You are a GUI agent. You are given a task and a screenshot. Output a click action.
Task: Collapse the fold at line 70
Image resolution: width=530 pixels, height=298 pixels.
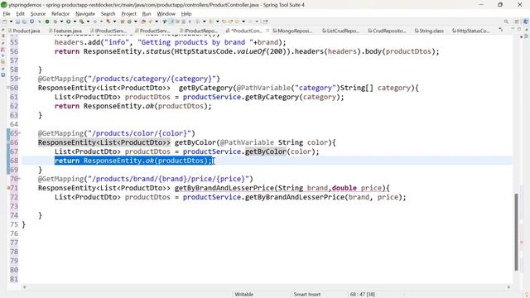pyautogui.click(x=20, y=179)
